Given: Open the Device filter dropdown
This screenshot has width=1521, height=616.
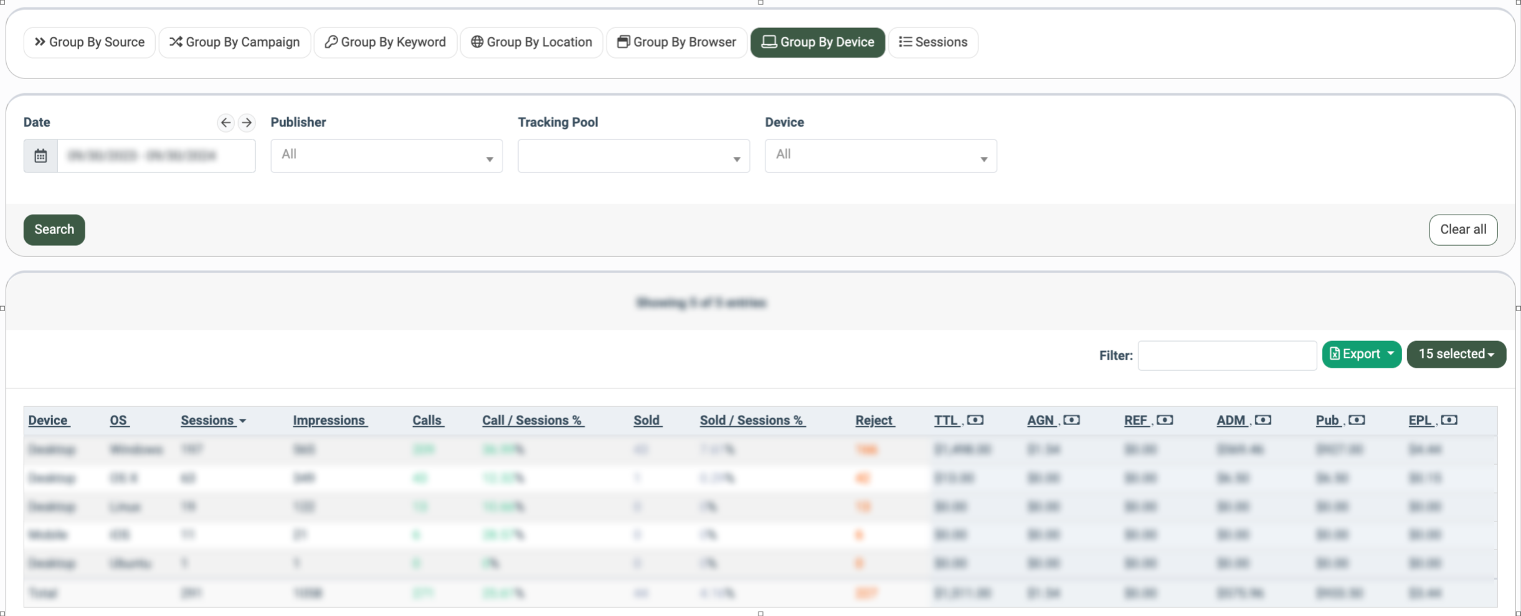Looking at the screenshot, I should pos(880,156).
